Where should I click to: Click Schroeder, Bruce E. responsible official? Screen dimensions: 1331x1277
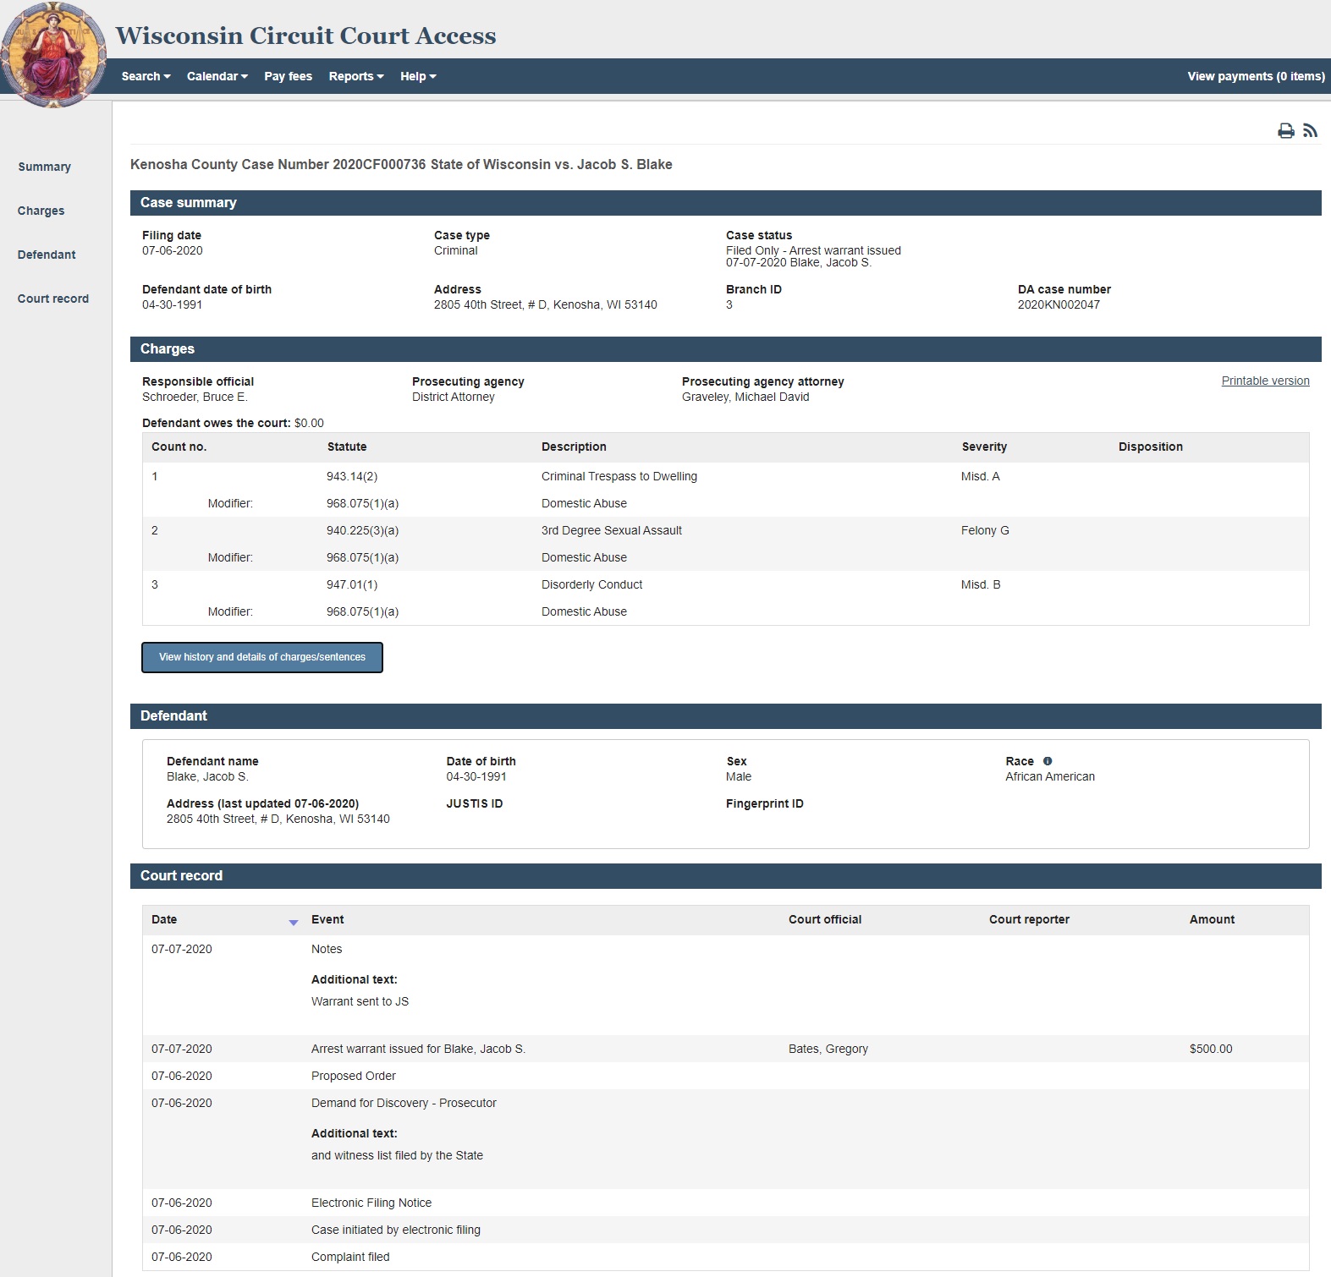pos(195,397)
